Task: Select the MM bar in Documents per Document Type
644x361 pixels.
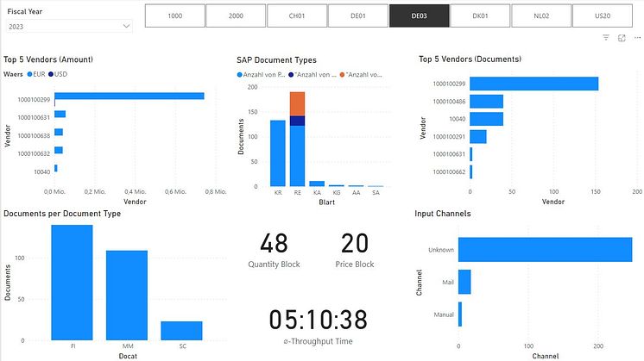Action: [x=127, y=295]
